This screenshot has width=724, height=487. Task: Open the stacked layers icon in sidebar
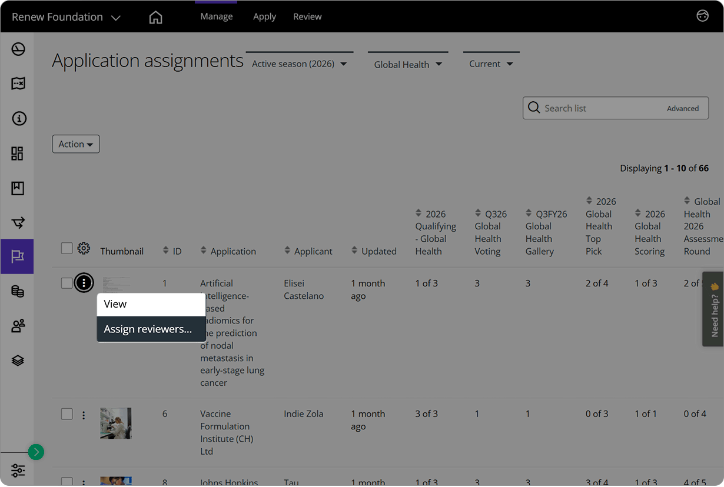click(x=18, y=360)
